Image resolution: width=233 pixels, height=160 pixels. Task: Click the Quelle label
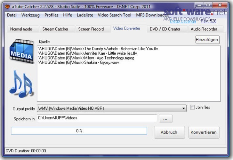tap(44, 42)
